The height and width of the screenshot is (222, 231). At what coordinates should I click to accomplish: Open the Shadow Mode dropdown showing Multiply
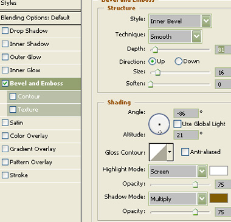tap(178, 199)
